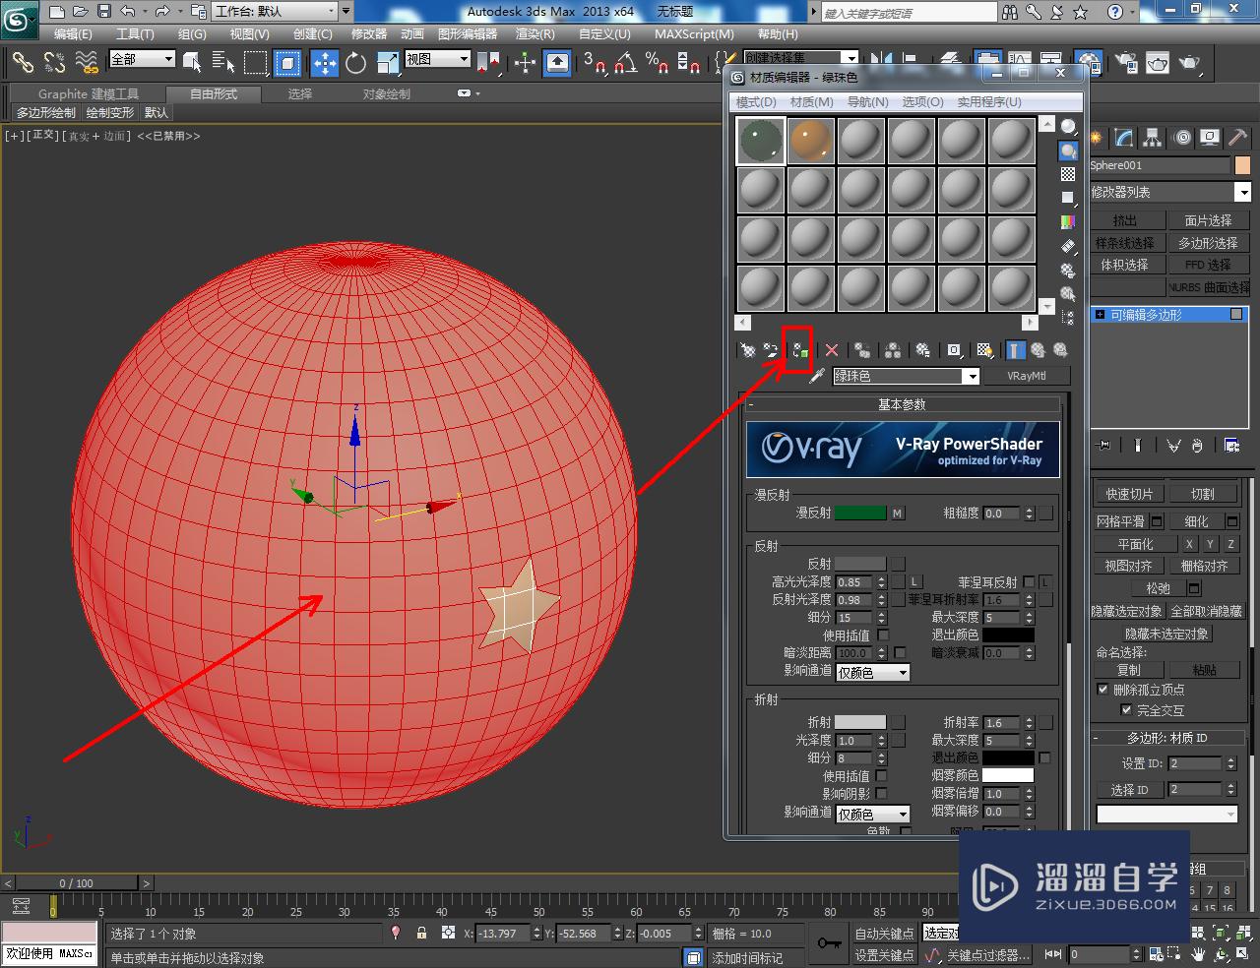
Task: Choose the Select Object arrow tool
Action: pyautogui.click(x=192, y=63)
